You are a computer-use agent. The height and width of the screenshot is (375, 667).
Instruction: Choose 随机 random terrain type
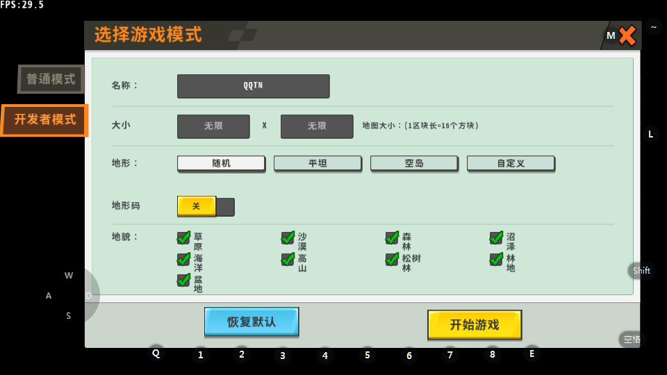(x=221, y=164)
